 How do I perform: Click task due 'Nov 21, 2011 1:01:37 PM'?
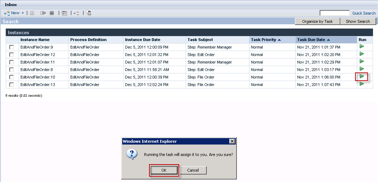point(319,47)
